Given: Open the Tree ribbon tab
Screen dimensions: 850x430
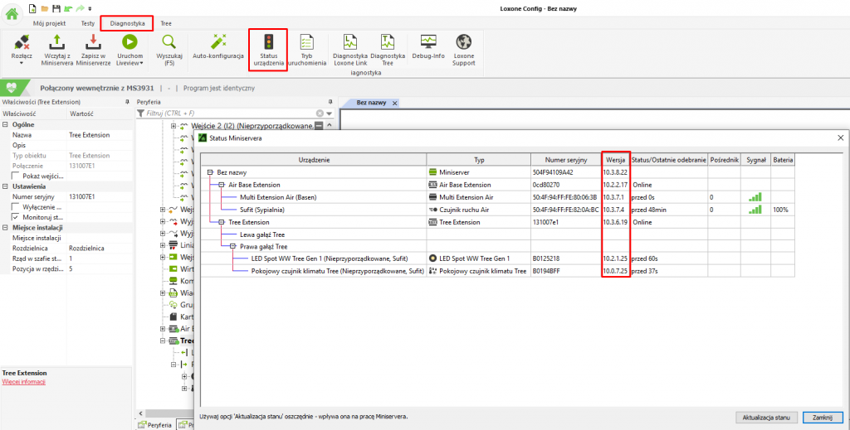Looking at the screenshot, I should (x=166, y=24).
